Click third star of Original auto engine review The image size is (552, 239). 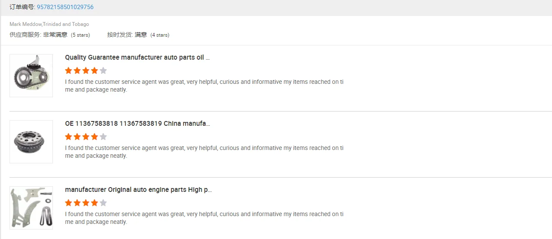pyautogui.click(x=86, y=203)
